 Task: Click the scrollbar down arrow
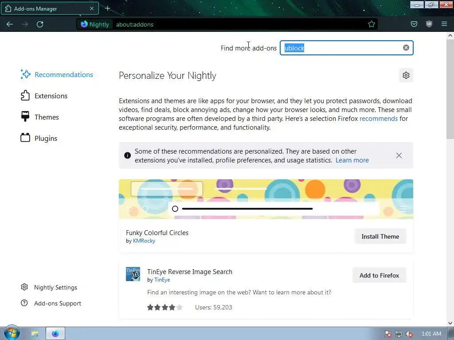click(450, 323)
